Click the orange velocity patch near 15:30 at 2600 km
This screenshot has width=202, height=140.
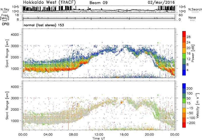121,102
